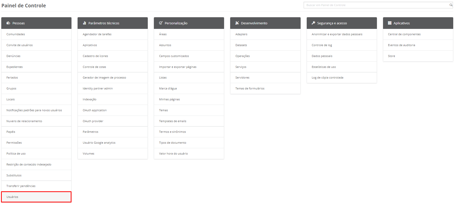Click the Desenvolvimento tools icon
This screenshot has width=455, height=206.
click(237, 23)
